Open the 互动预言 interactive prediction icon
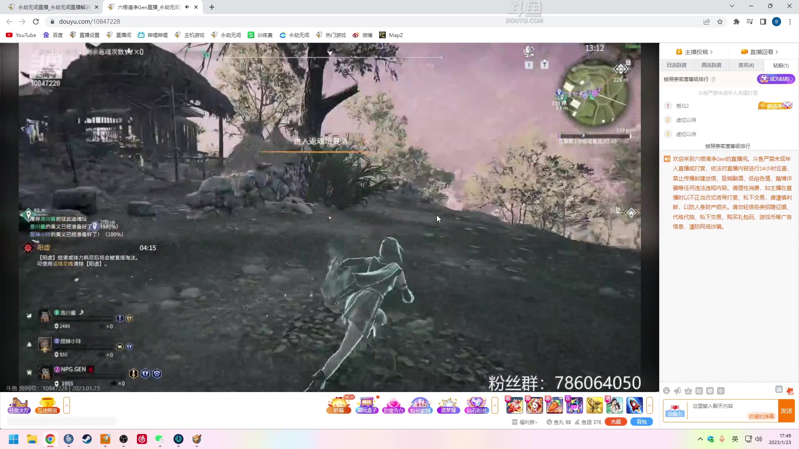799x449 pixels. [x=47, y=405]
